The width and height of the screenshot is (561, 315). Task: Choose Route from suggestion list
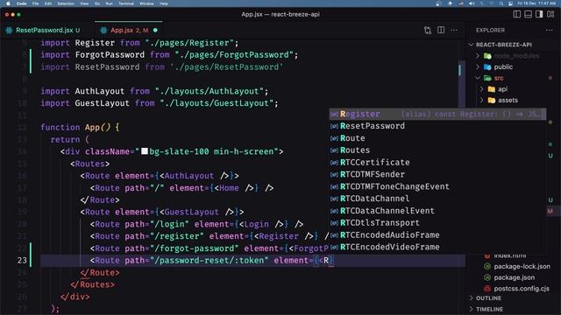(x=437, y=138)
